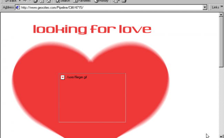
Task: Click the Forward arrow button
Action: click(25, 1)
